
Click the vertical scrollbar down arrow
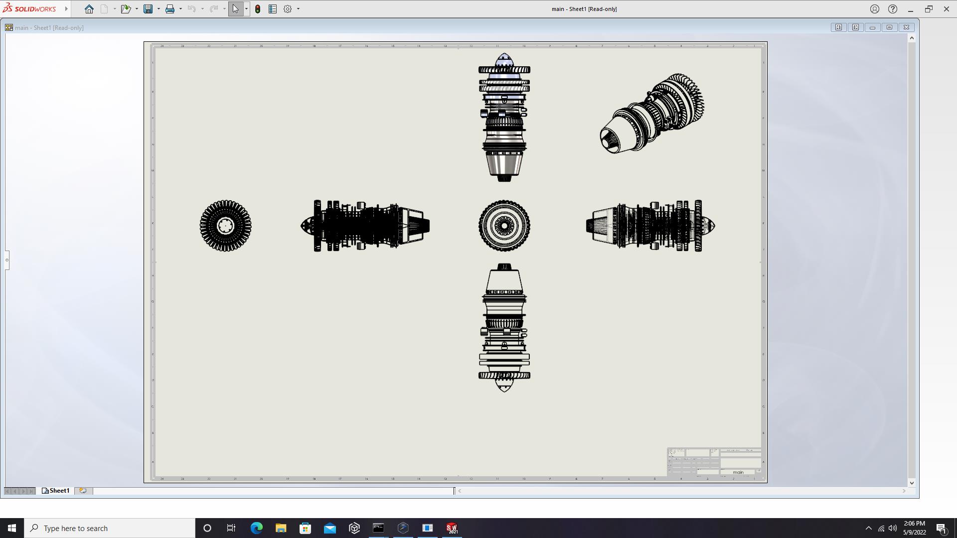[x=912, y=483]
